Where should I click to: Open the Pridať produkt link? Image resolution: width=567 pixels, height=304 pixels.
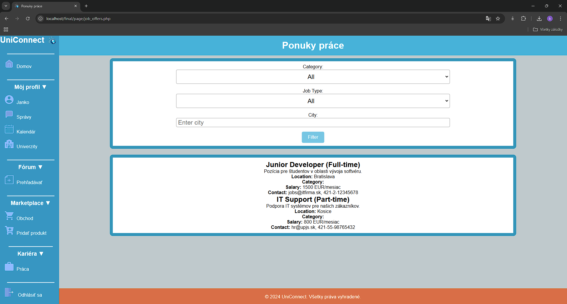32,233
